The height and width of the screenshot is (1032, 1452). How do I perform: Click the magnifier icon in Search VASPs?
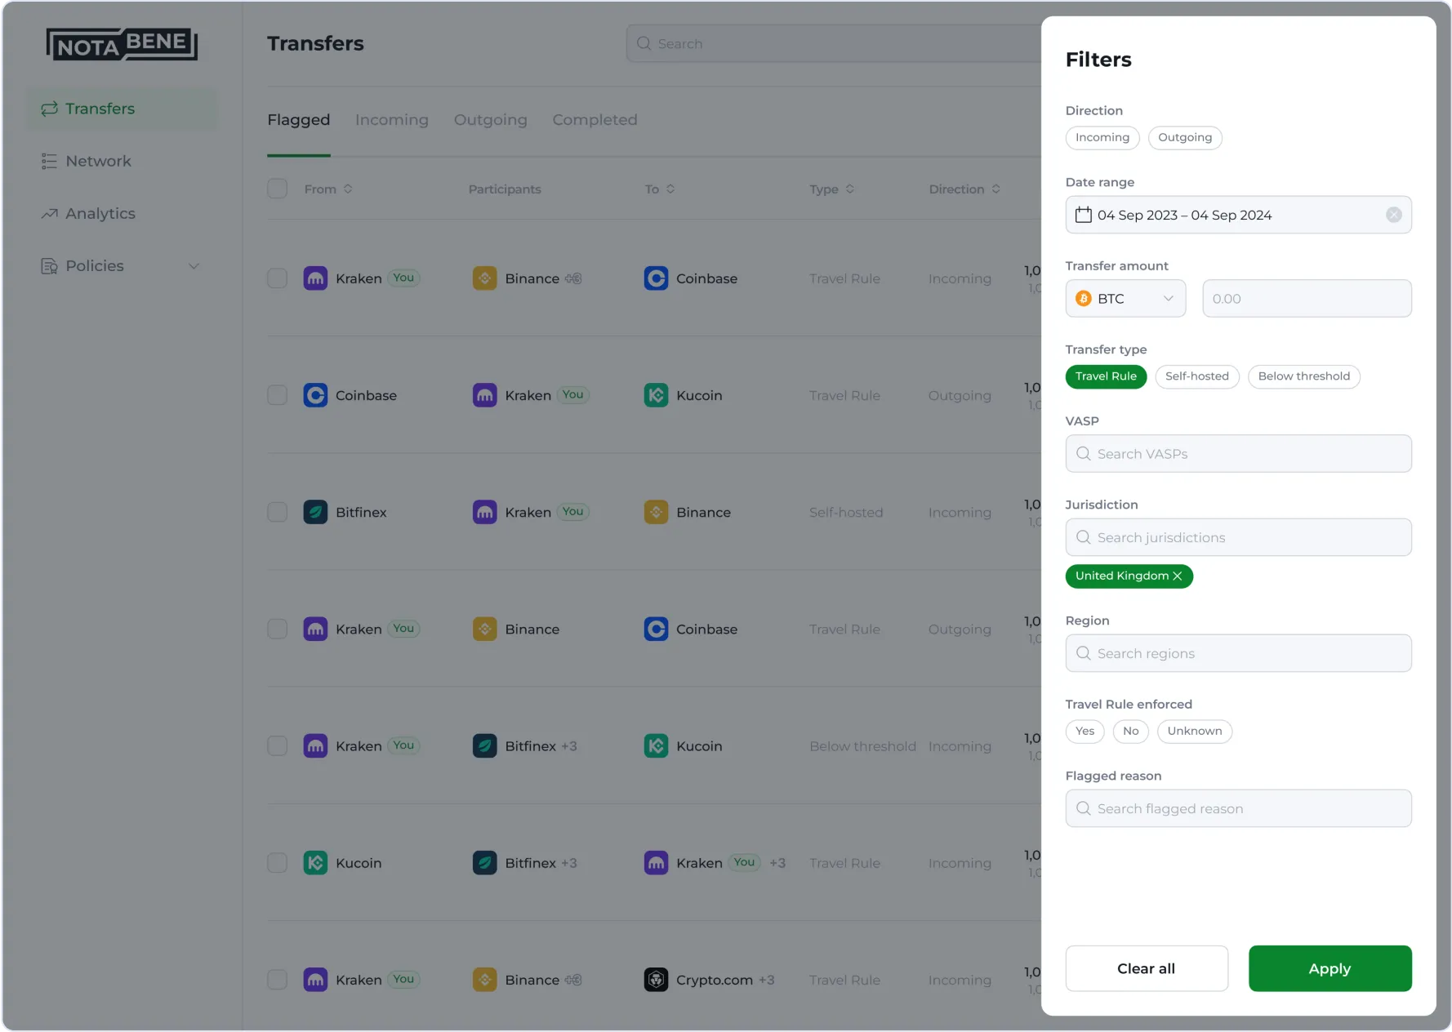pos(1084,453)
